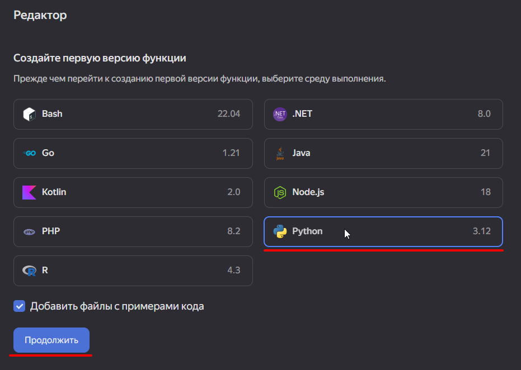Click the Редактор heading

40,15
